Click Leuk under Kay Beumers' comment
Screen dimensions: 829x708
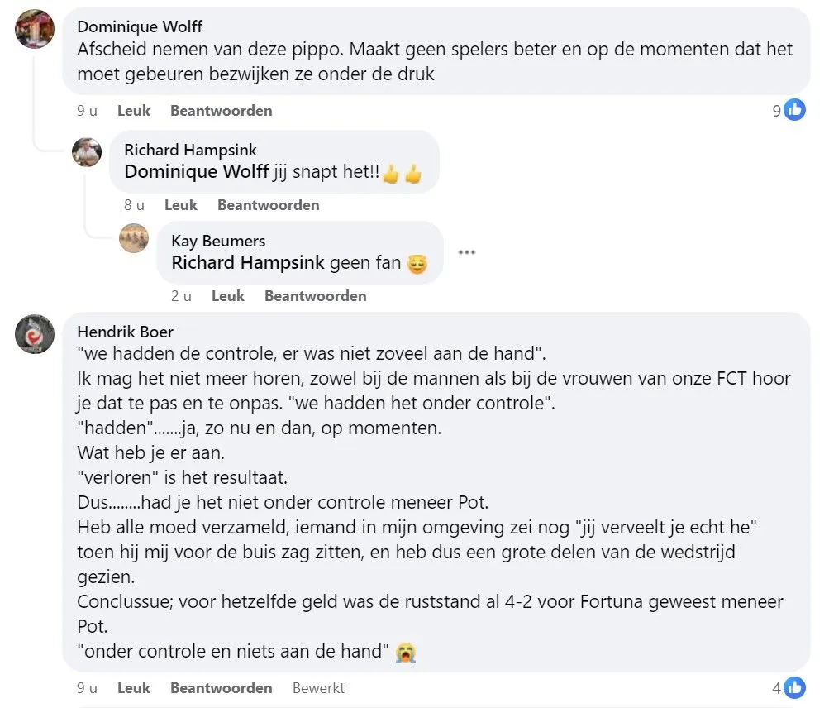(x=227, y=295)
